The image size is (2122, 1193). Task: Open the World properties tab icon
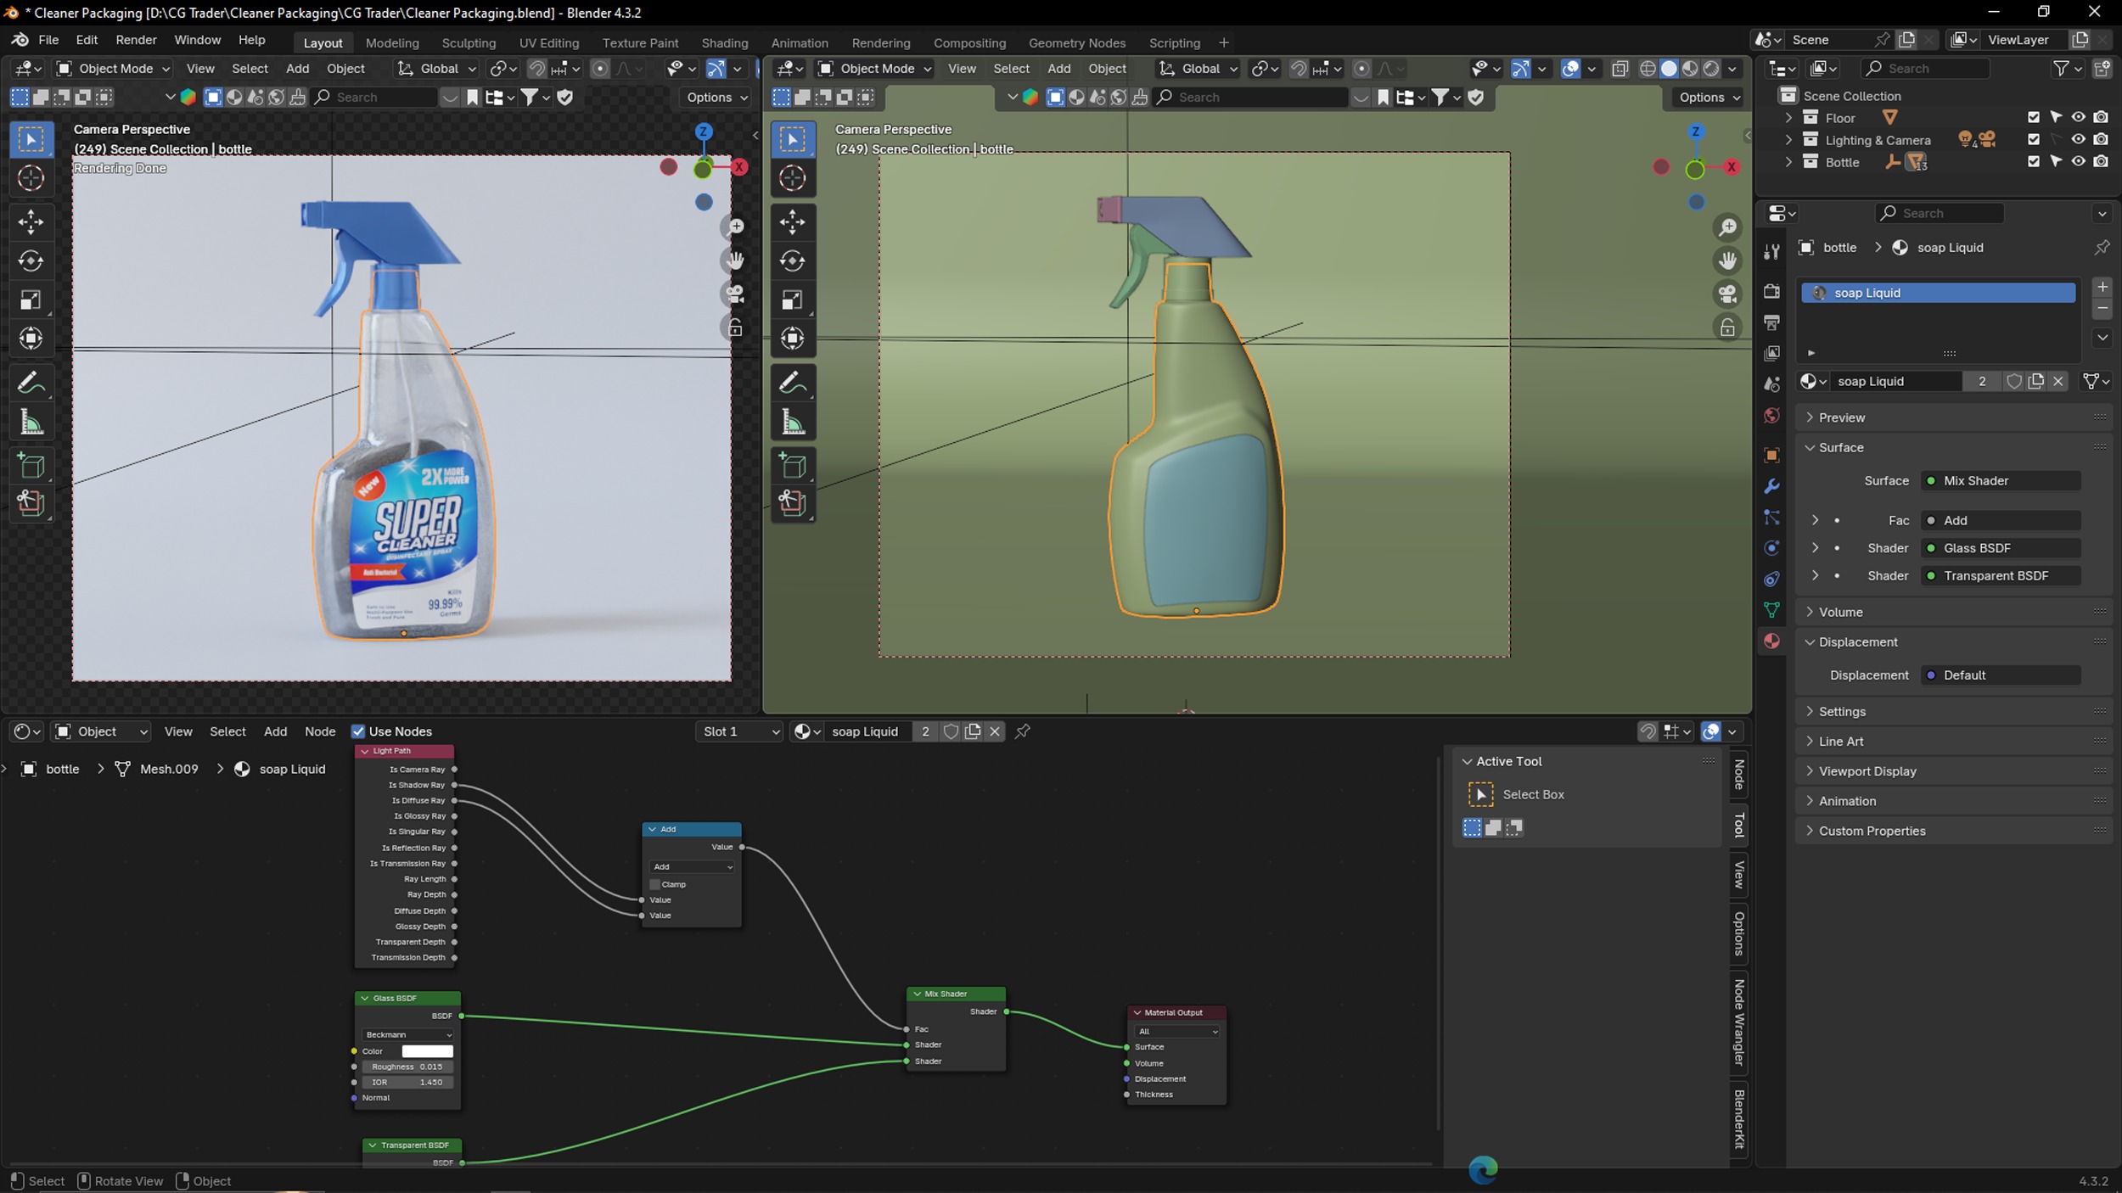click(1771, 416)
